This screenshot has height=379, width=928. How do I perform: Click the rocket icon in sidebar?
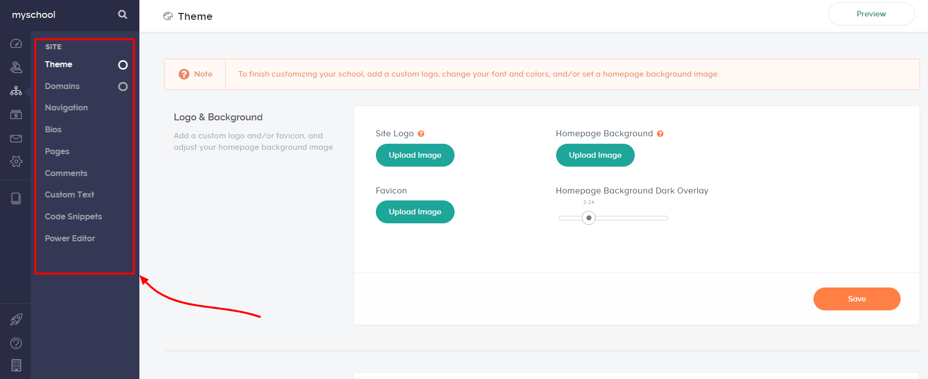click(x=16, y=319)
